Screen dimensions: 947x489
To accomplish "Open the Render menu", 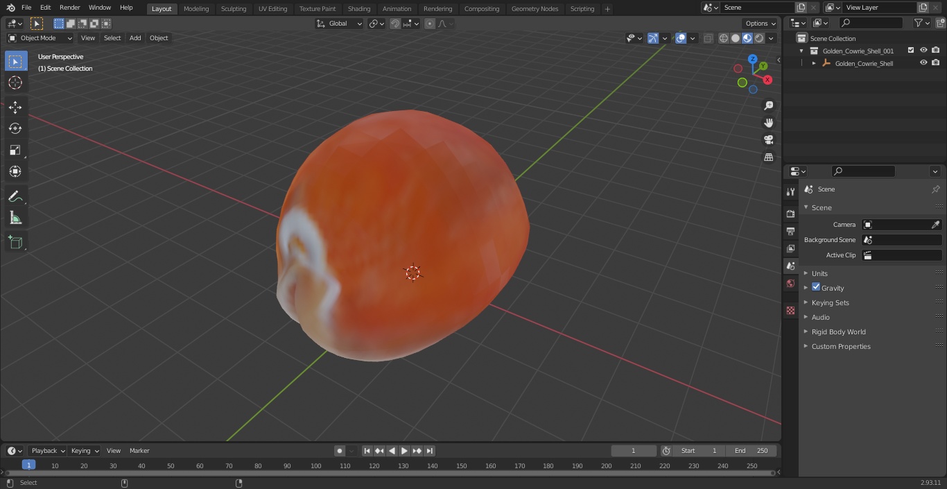I will (x=70, y=8).
